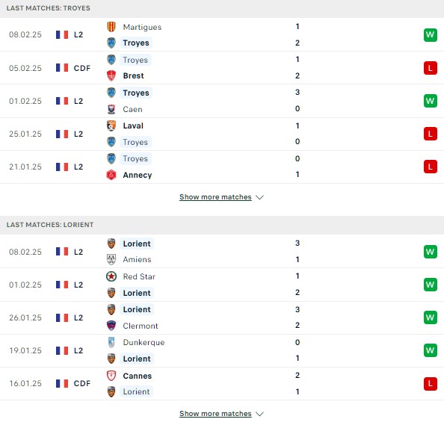Click the Caen club crest icon

(x=111, y=109)
